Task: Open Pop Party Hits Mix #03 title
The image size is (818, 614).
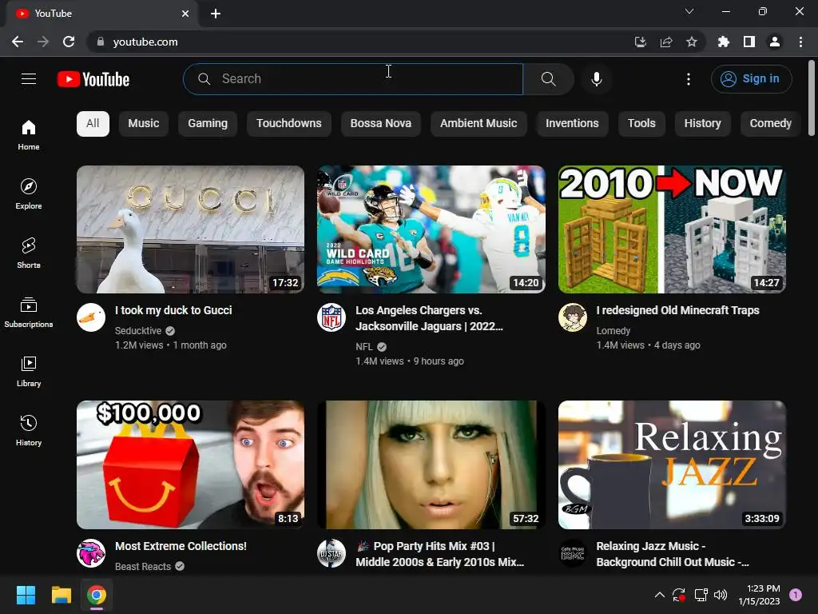Action: [440, 554]
